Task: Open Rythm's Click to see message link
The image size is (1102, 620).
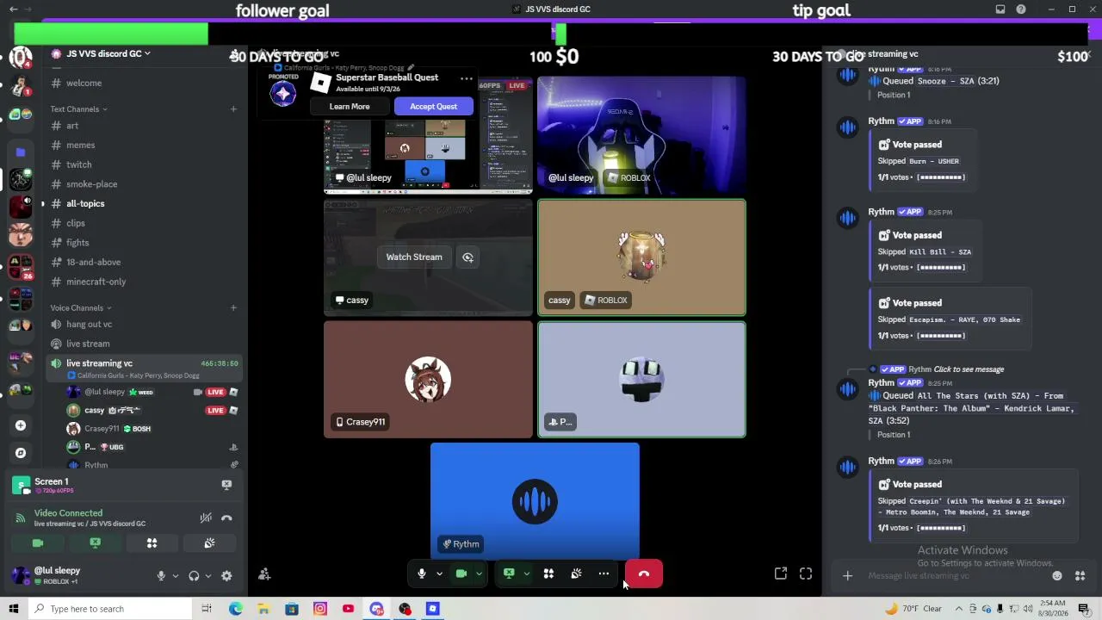Action: [x=969, y=369]
